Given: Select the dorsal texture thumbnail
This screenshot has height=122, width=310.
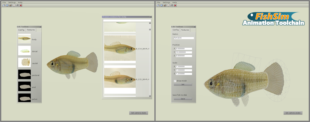Looking at the screenshot, I should [x=24, y=51].
